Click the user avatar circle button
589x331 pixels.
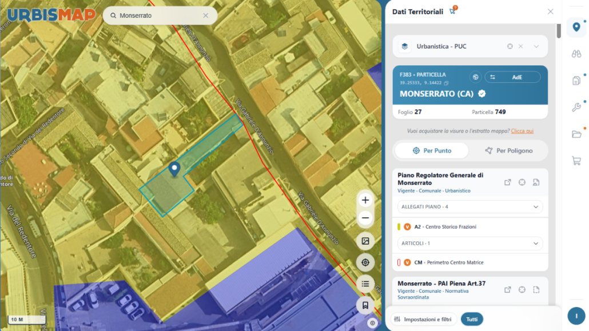click(576, 316)
